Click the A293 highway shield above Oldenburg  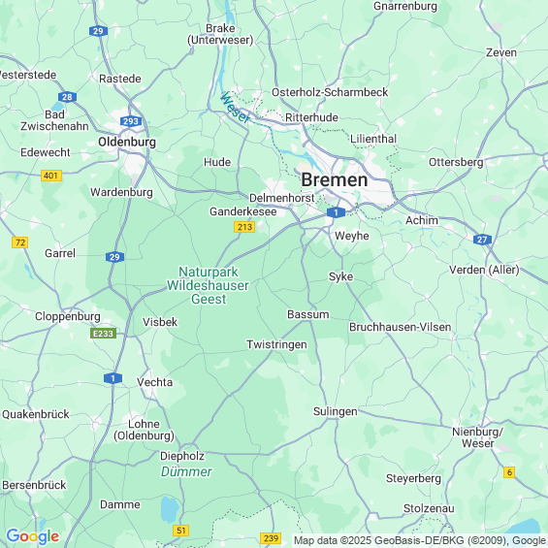(131, 121)
